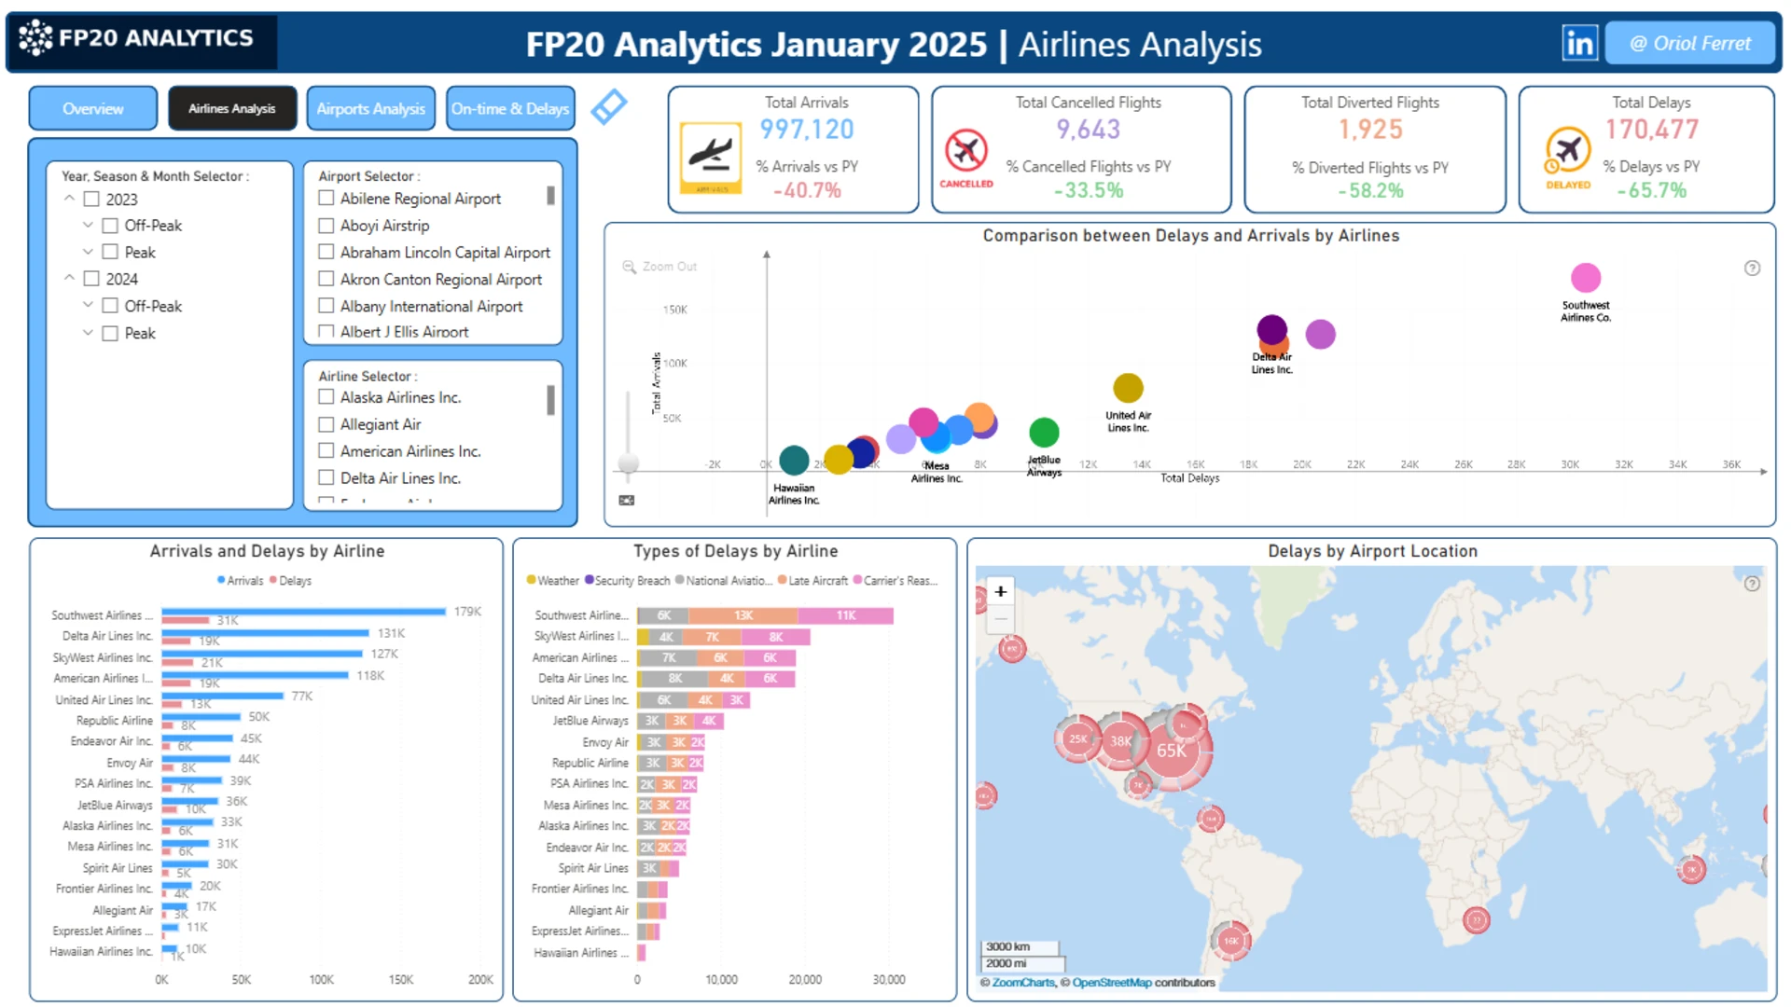
Task: Check the 2024 year checkbox
Action: tap(91, 279)
